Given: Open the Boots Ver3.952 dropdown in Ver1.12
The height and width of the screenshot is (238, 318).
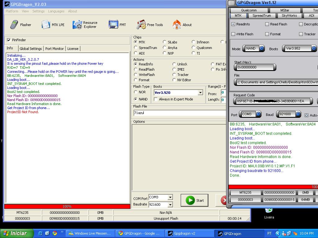Looking at the screenshot, I should [314, 48].
